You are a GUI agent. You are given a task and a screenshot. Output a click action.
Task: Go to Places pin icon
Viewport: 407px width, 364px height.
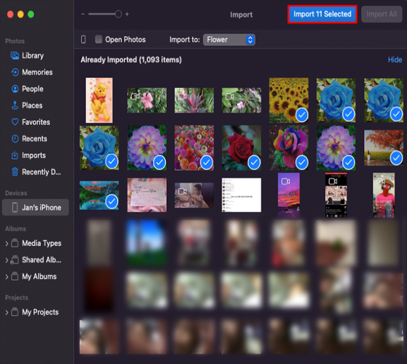pyautogui.click(x=15, y=105)
